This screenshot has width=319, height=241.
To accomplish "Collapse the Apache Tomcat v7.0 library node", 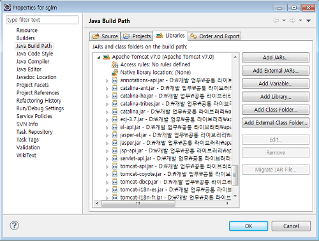I will [99, 57].
